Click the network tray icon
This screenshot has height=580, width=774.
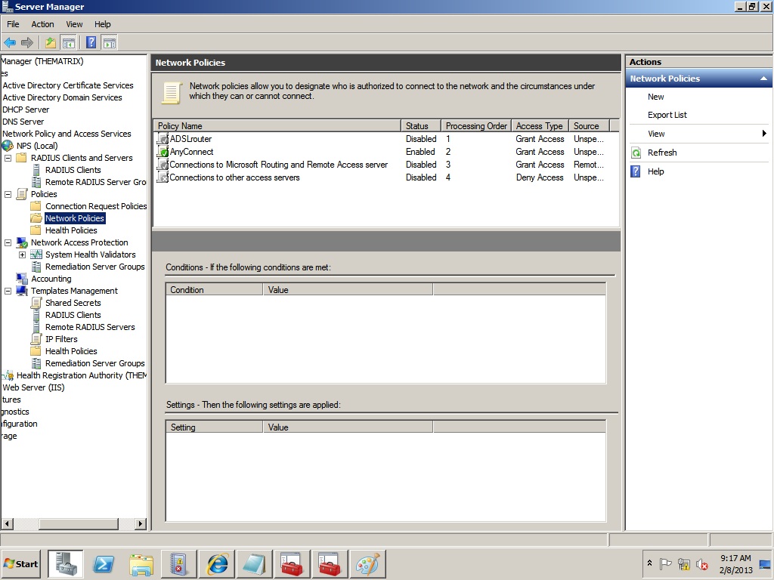(683, 563)
